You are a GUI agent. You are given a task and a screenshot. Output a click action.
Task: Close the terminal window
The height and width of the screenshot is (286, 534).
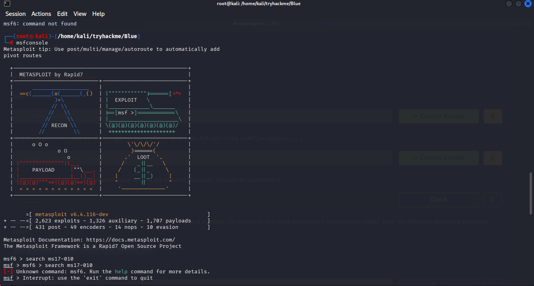pos(528,4)
